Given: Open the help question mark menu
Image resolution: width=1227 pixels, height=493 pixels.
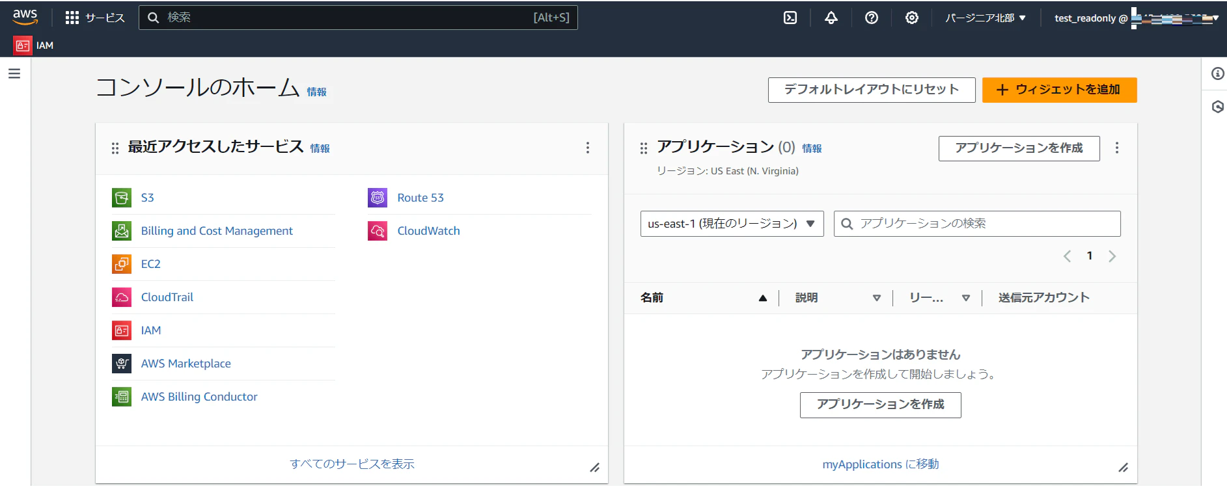Looking at the screenshot, I should click(872, 18).
